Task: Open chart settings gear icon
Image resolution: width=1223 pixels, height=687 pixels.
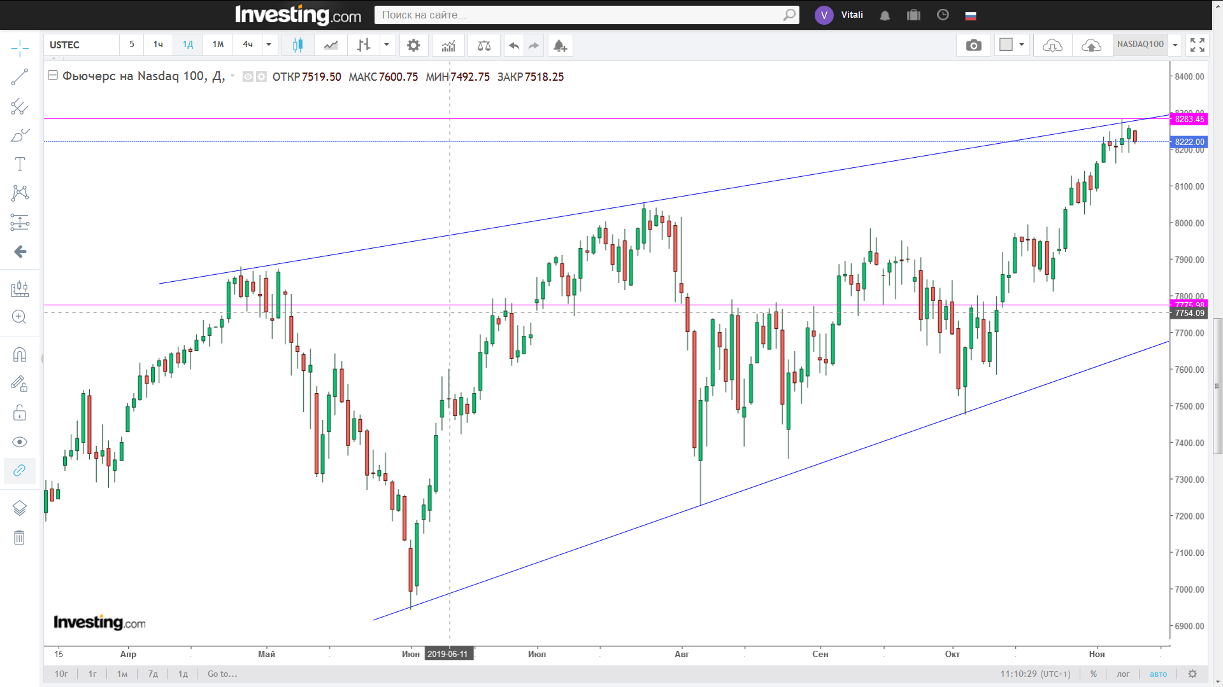Action: (x=413, y=45)
